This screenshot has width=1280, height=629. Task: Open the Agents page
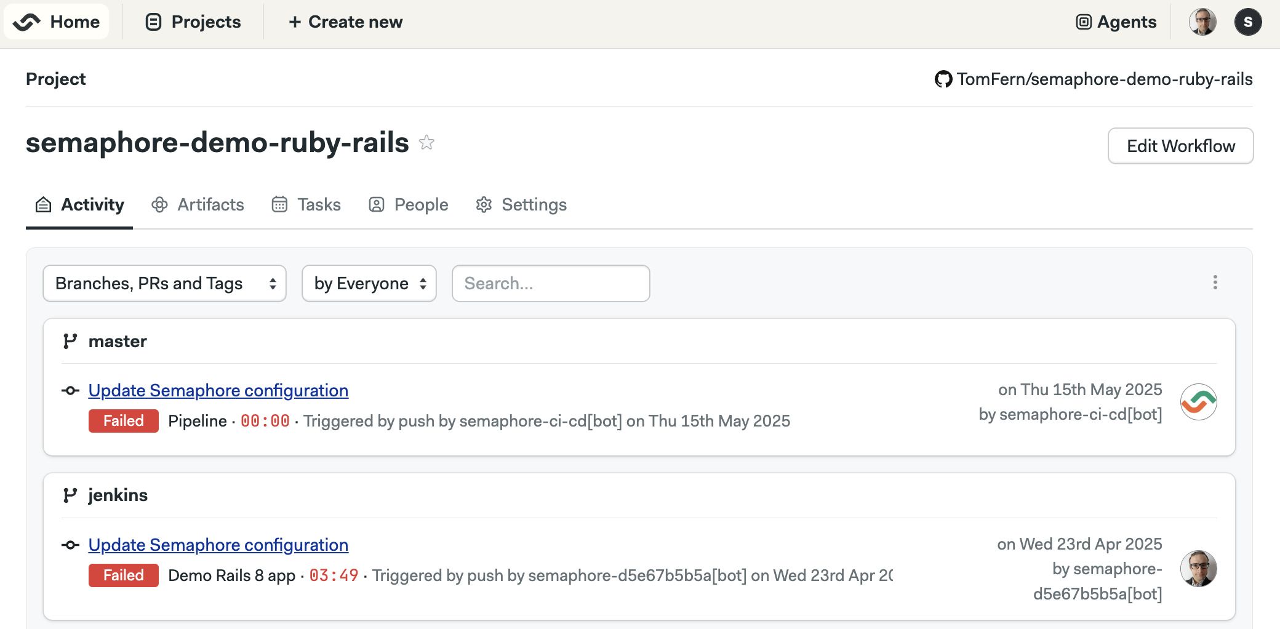pos(1116,22)
